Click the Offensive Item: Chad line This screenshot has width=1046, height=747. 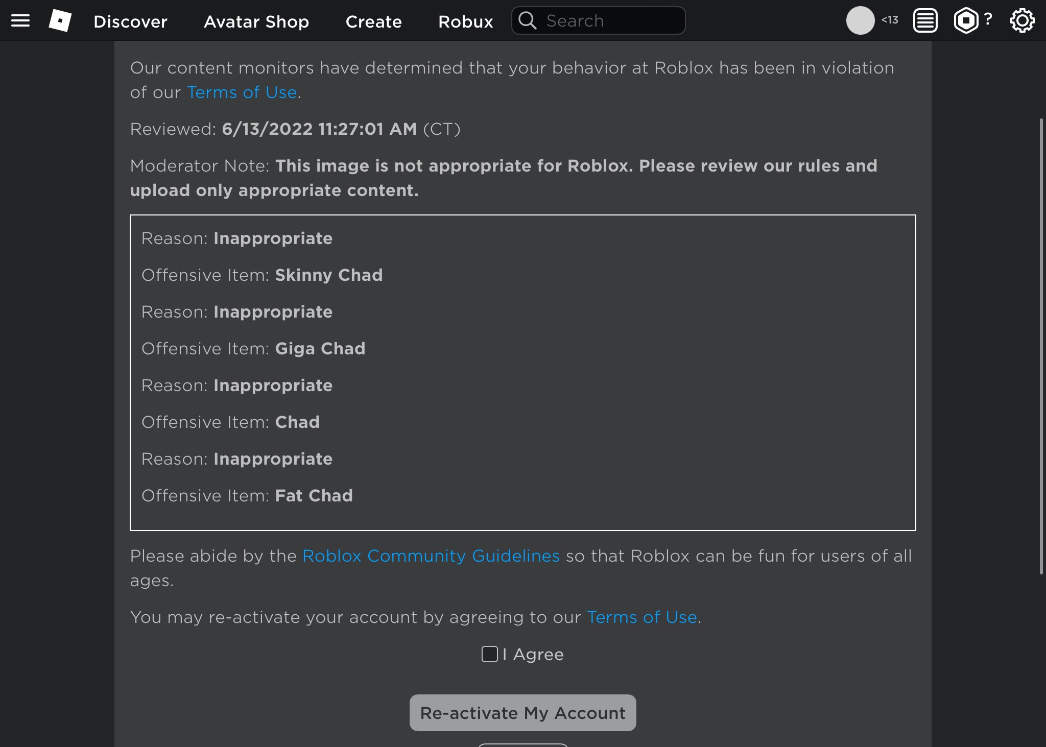(x=230, y=422)
